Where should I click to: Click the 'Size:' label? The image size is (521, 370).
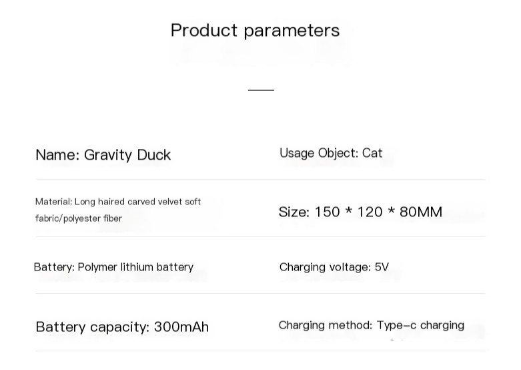294,212
